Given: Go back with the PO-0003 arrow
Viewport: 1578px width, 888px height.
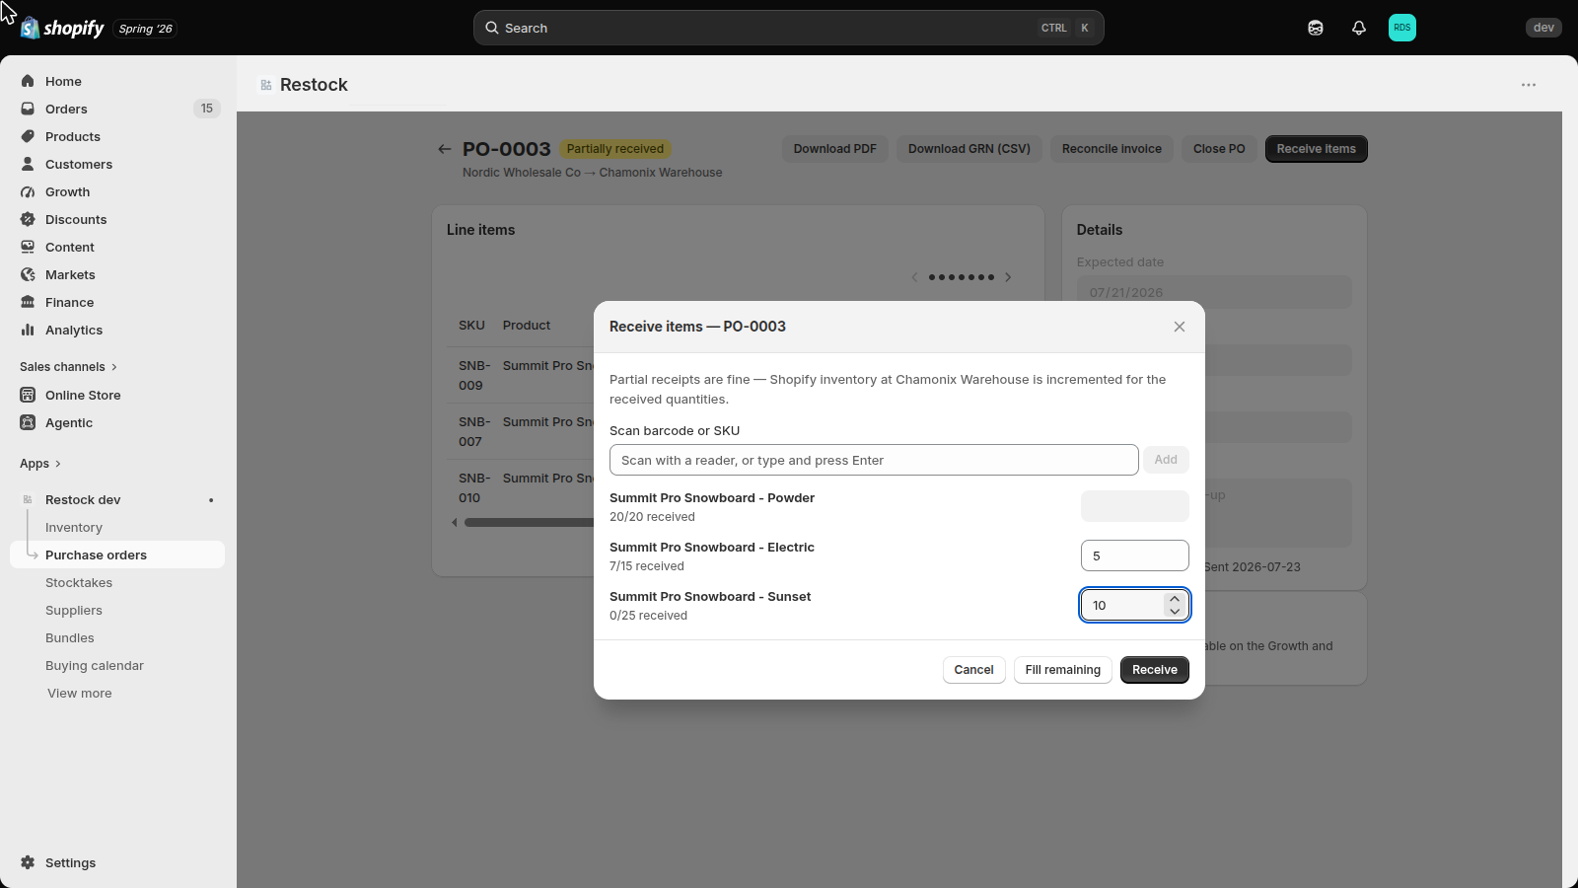Looking at the screenshot, I should coord(445,149).
